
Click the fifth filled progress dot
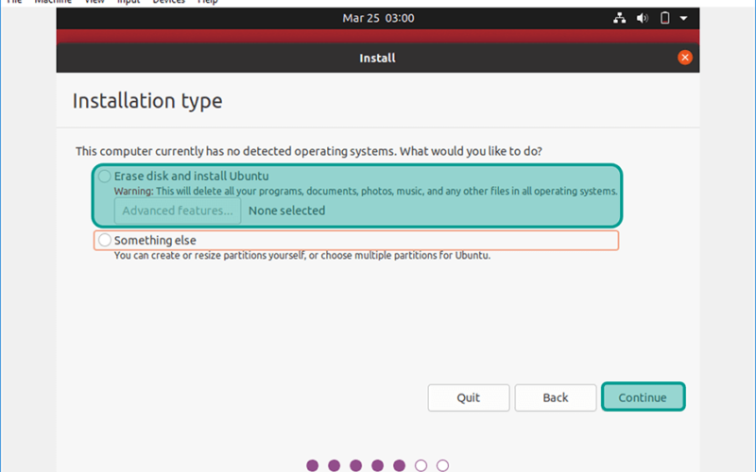coord(399,465)
